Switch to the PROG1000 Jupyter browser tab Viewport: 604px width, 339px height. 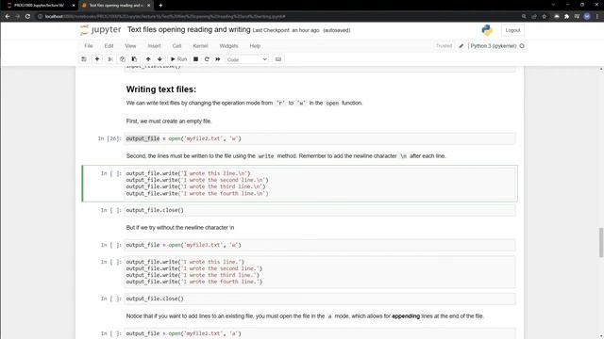pyautogui.click(x=39, y=6)
